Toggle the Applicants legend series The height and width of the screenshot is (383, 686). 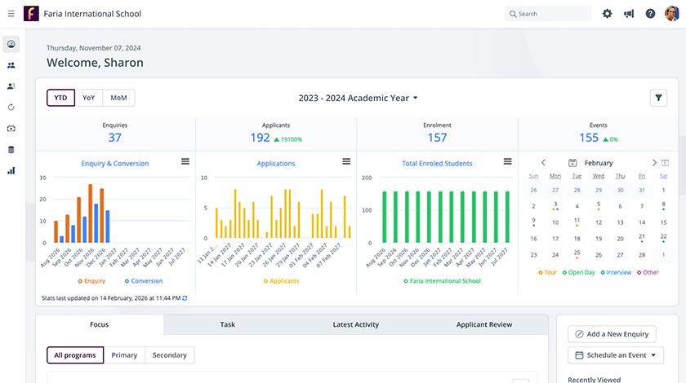click(281, 281)
